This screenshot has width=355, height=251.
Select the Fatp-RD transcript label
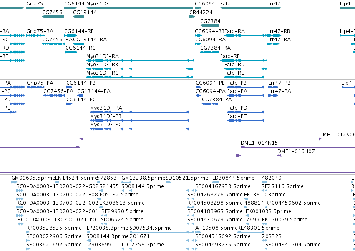click(234, 65)
